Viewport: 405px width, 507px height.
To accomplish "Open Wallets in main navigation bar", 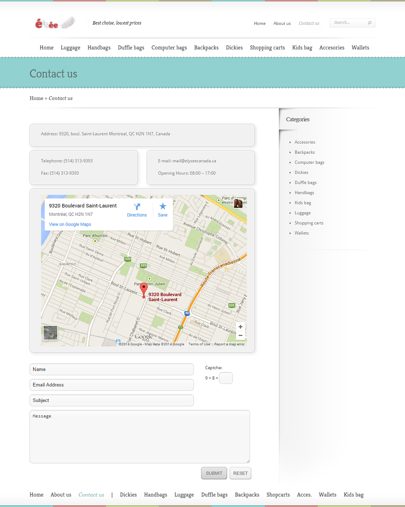I will (x=360, y=48).
